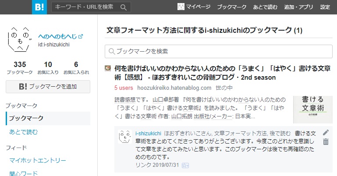
Task: Click the 後で読む tag in comment
Action: 280,134
